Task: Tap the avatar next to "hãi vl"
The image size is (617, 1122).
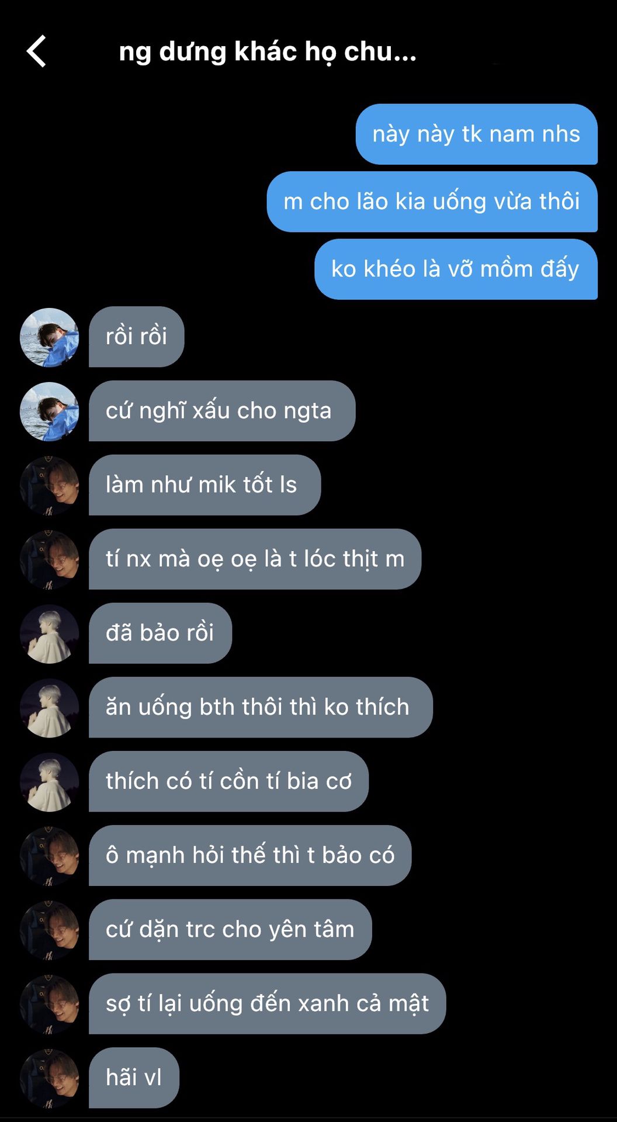Action: (49, 1078)
